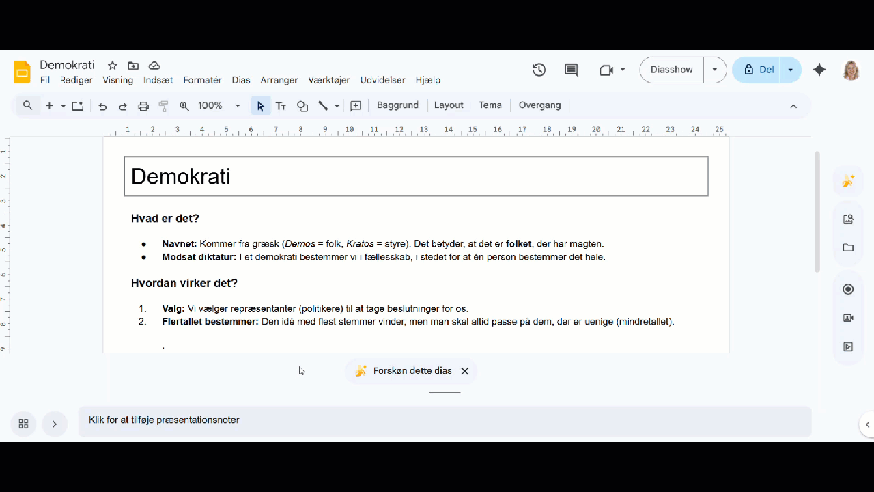Open version history clock icon

click(x=539, y=70)
